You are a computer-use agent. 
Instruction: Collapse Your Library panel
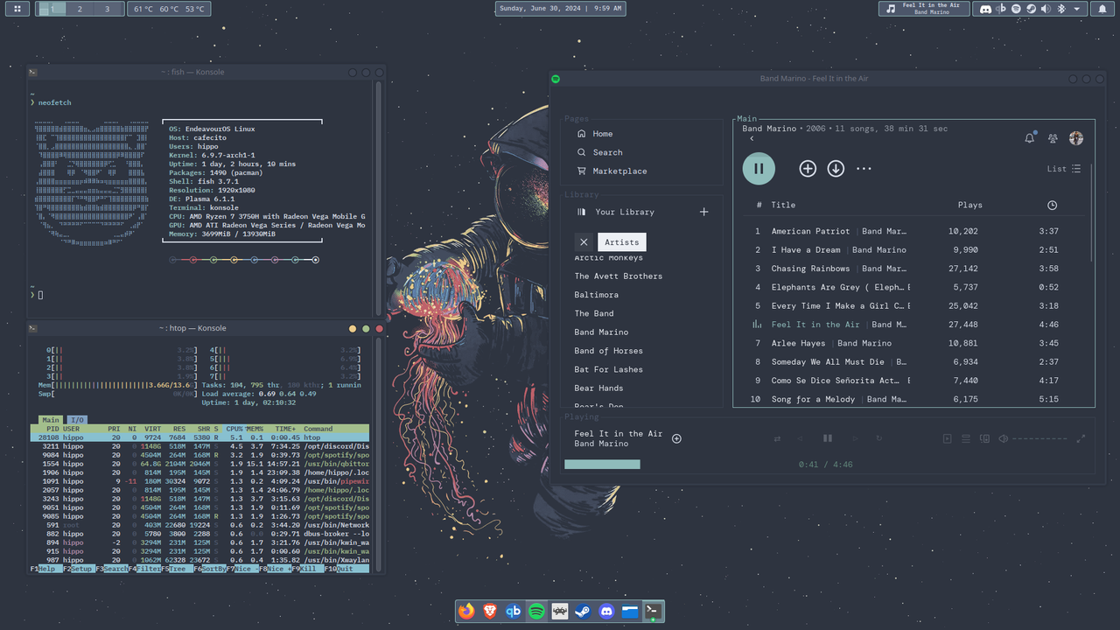coord(615,212)
